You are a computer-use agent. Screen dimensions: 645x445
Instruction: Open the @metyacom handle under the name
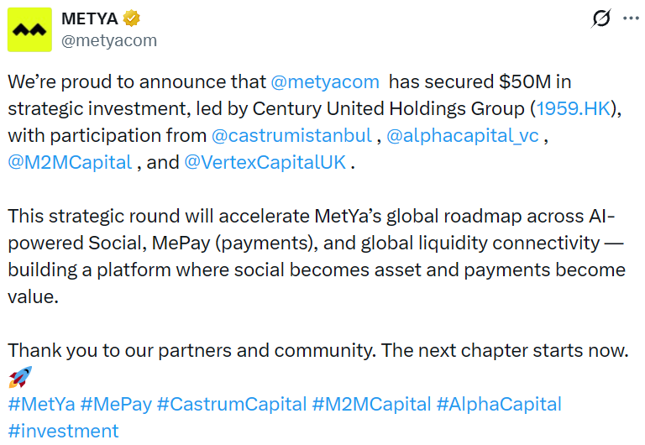pos(109,39)
